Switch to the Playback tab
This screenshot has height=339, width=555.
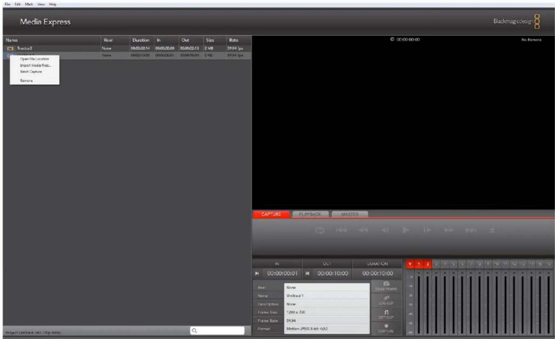pos(310,214)
